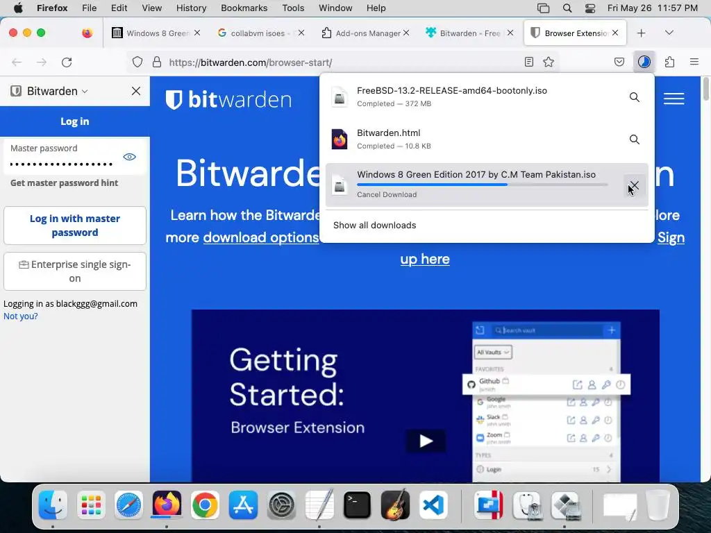This screenshot has height=533, width=711.
Task: Open Save to Pocket icon
Action: (x=619, y=62)
